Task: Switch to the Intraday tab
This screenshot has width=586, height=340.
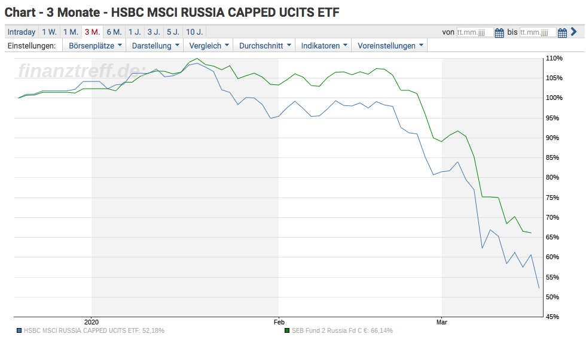Action: pos(22,32)
